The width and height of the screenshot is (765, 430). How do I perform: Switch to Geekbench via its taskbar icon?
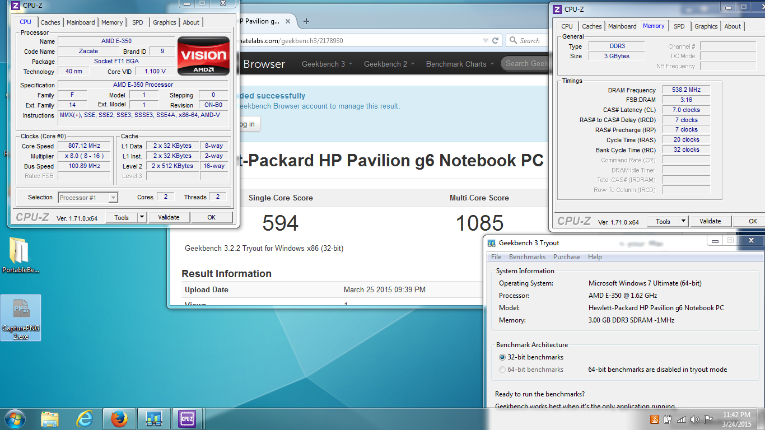pyautogui.click(x=153, y=419)
